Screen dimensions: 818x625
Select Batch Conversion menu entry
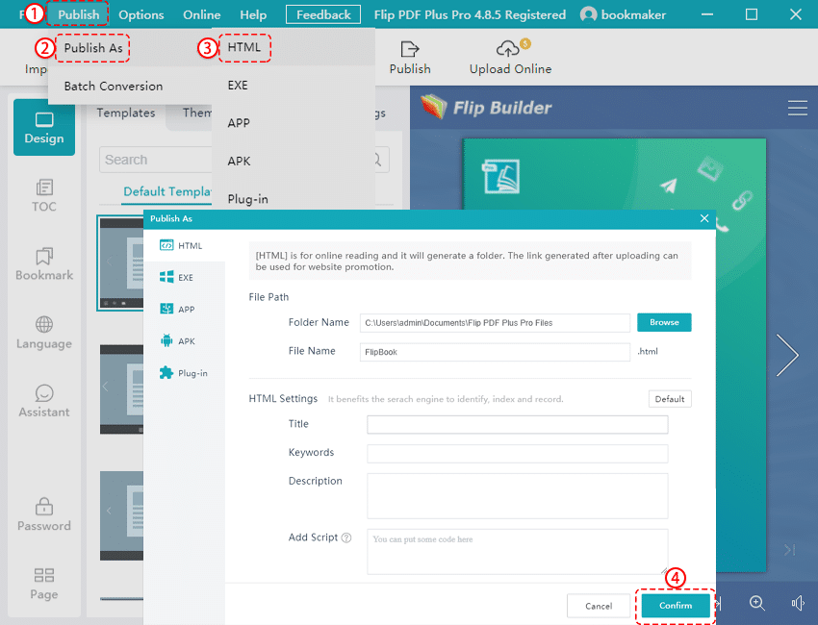pos(114,86)
